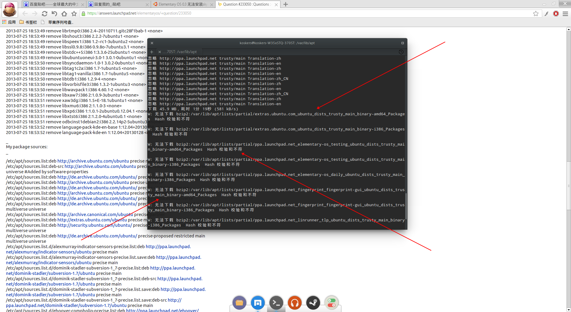
Task: Maximize the terminal window
Action: pyautogui.click(x=403, y=43)
